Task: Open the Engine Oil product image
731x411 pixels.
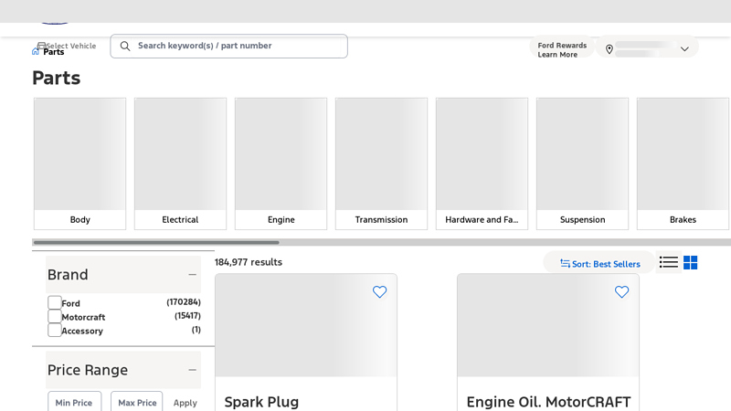Action: click(x=547, y=325)
